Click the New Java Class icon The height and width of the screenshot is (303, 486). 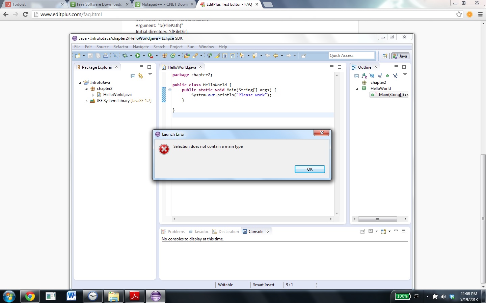[173, 56]
